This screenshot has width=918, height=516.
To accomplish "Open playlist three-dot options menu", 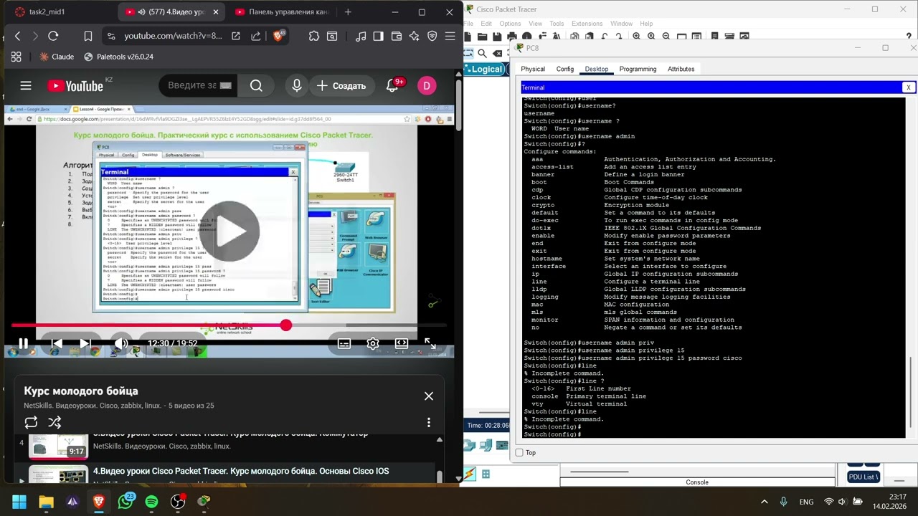I will pos(429,423).
